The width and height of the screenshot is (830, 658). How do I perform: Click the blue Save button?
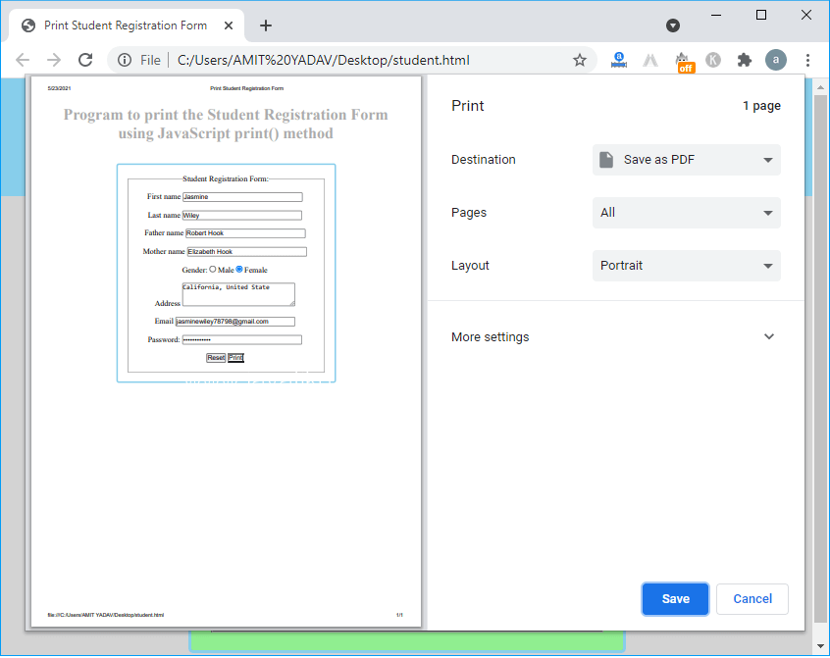(675, 599)
